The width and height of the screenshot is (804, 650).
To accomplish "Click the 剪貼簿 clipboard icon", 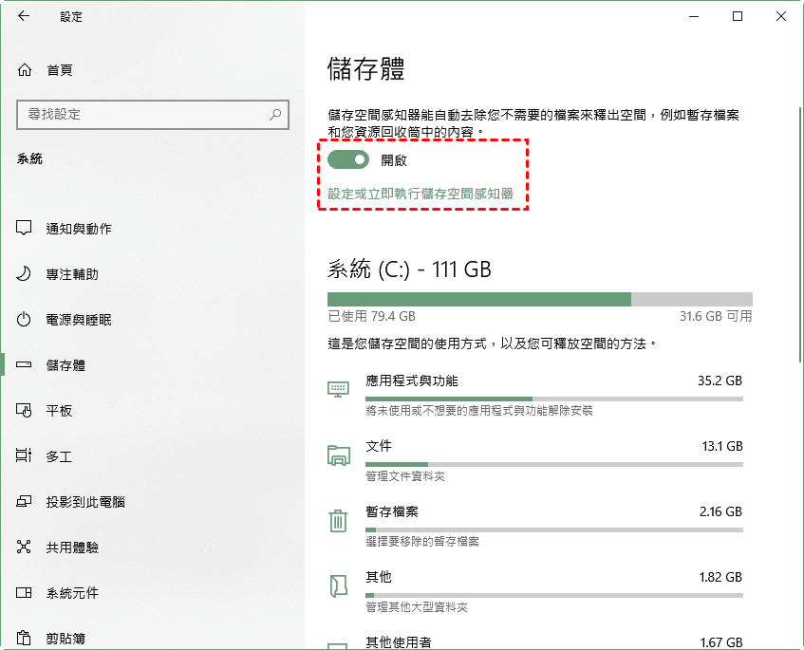I will point(24,639).
